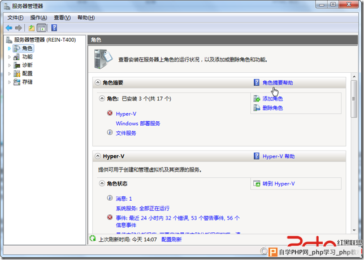364x260 pixels.
Task: Click the red error icon next to 事件
Action: point(110,217)
